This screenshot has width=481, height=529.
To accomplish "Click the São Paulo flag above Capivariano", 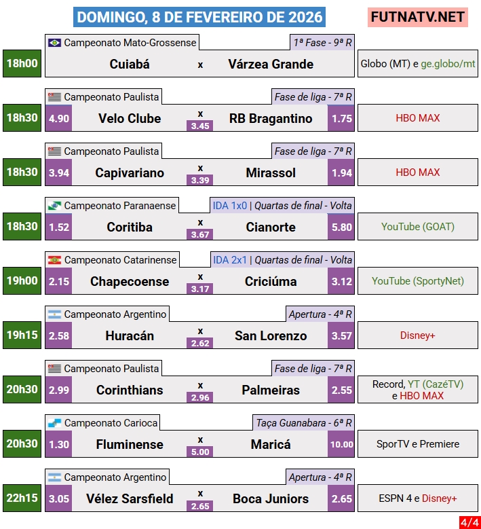I will tap(55, 151).
